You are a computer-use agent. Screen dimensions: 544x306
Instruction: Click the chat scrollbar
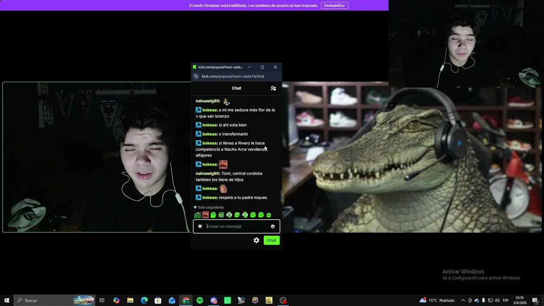point(281,196)
